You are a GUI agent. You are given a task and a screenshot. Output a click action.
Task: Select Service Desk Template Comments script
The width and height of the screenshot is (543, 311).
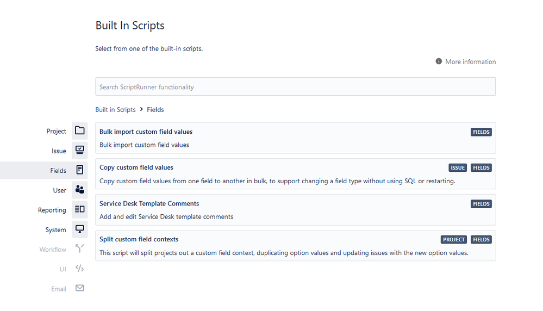coord(295,210)
